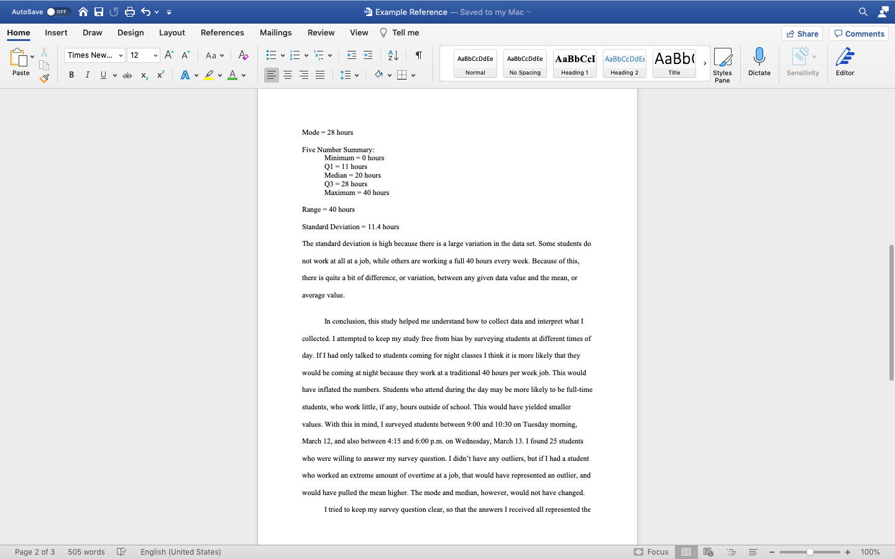Click the Tell me search box

pyautogui.click(x=399, y=32)
